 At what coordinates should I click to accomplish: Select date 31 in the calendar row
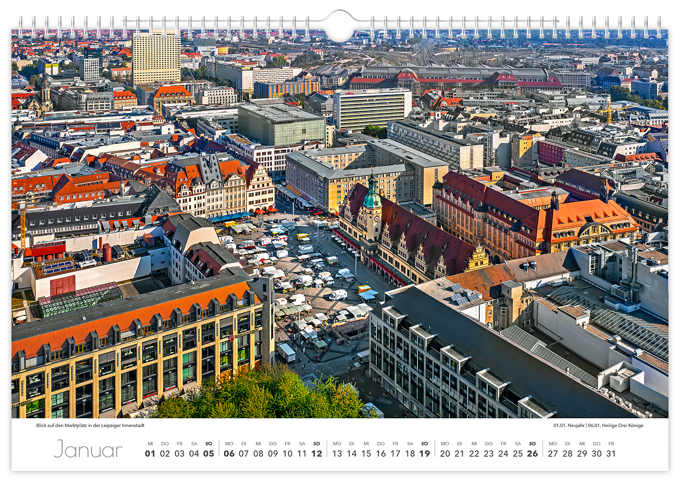click(611, 454)
